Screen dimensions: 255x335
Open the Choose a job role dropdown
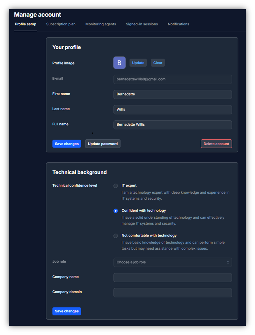(x=172, y=262)
